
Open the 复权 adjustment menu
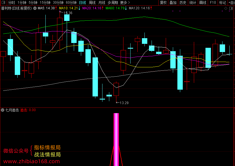pyautogui.click(x=163, y=3)
